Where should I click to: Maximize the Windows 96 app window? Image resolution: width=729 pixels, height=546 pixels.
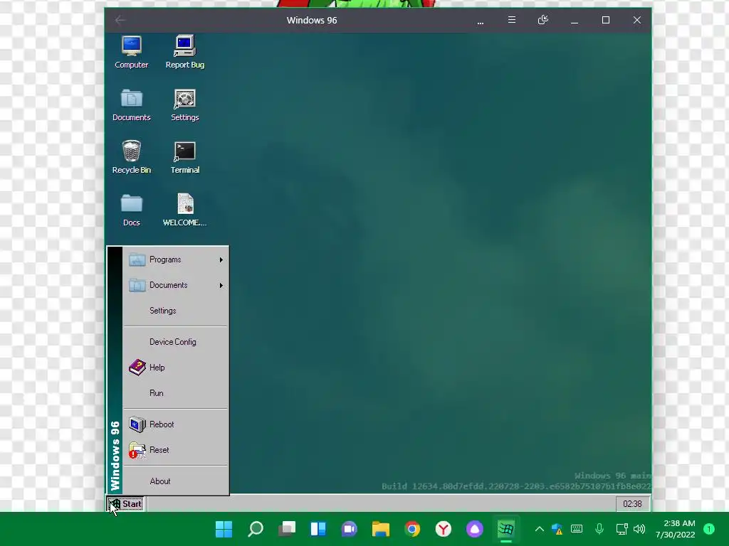[x=605, y=20]
